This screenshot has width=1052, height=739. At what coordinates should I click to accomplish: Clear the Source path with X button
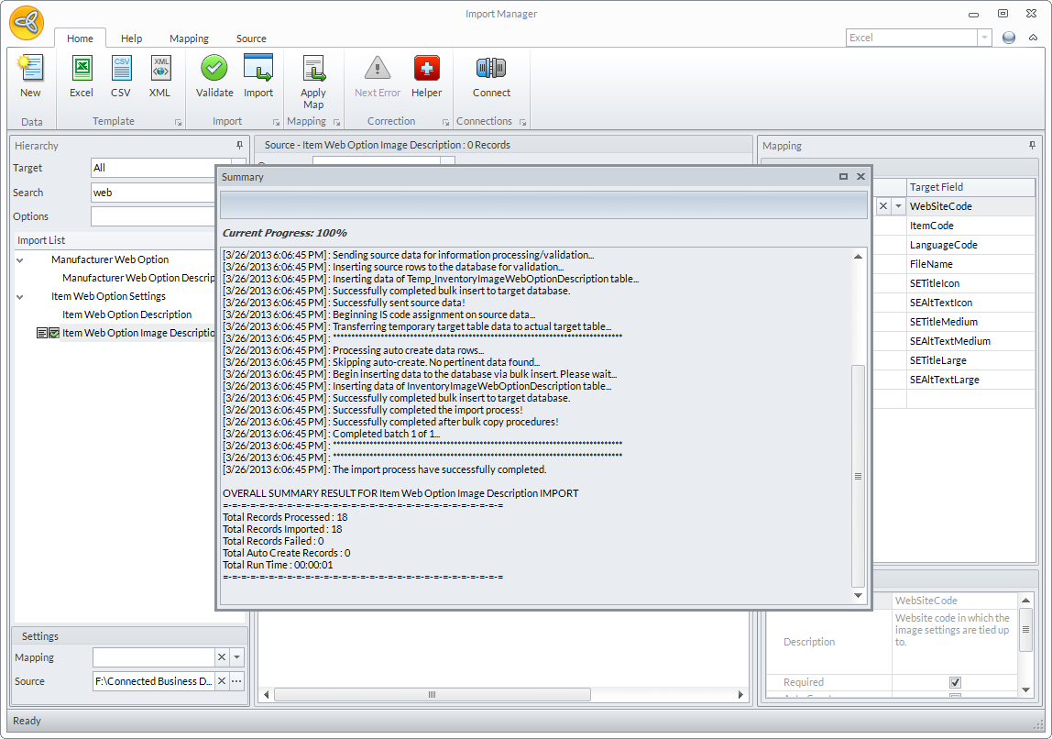pos(221,681)
